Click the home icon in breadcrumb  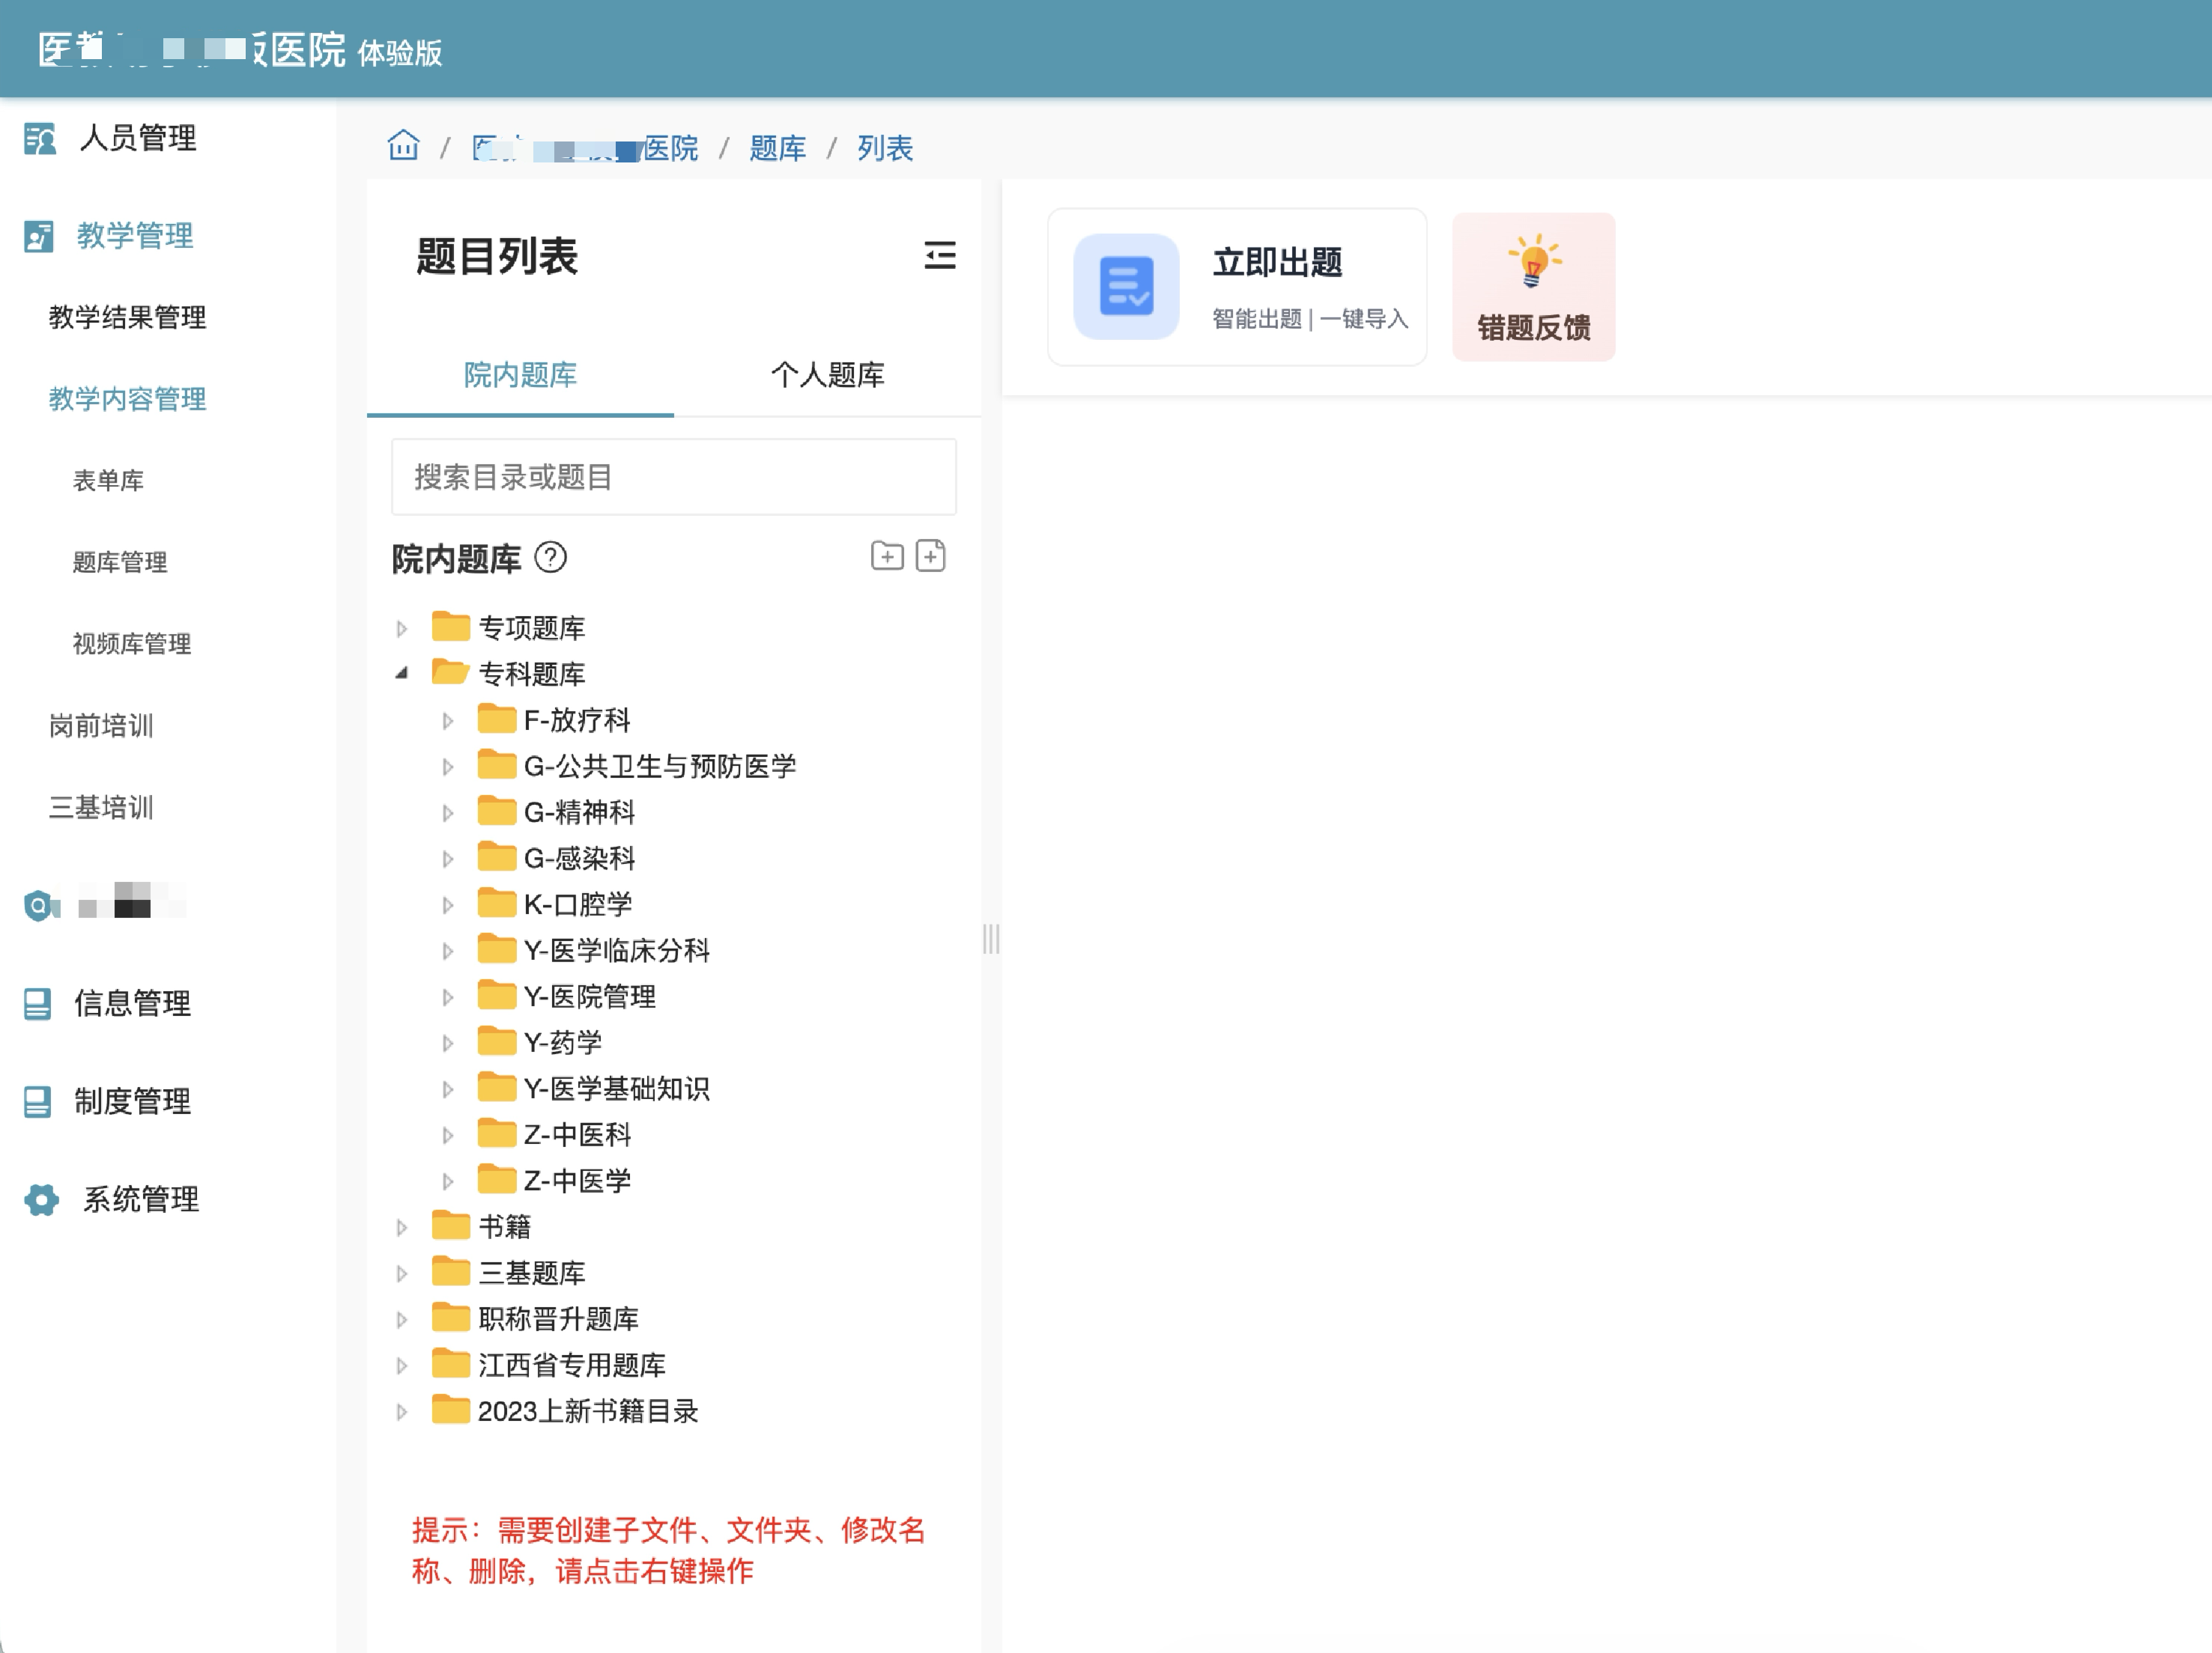[403, 146]
